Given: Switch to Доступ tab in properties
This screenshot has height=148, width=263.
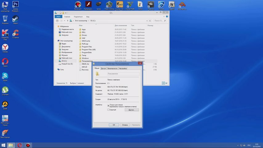Looking at the screenshot, I should [x=103, y=68].
